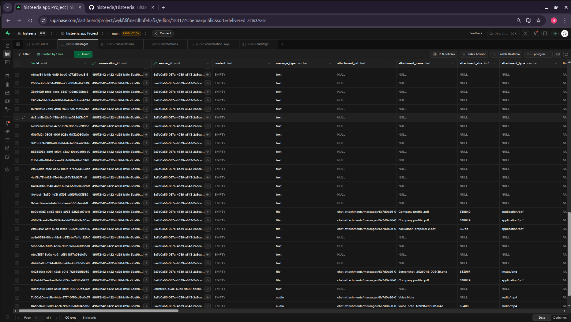Click the horizontal scrollbar of the table
This screenshot has height=322, width=571.
[98, 311]
